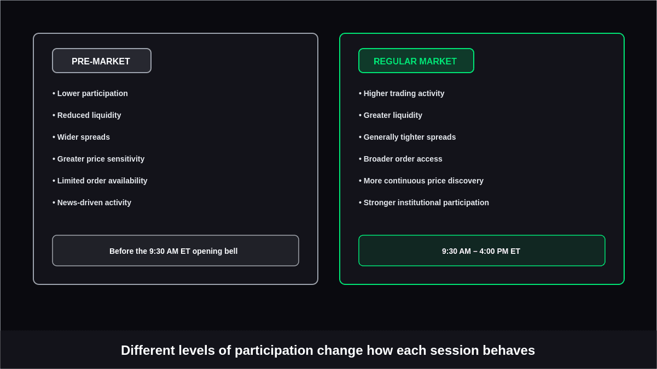
Task: Select Generally tighter spreads item
Action: tap(408, 137)
